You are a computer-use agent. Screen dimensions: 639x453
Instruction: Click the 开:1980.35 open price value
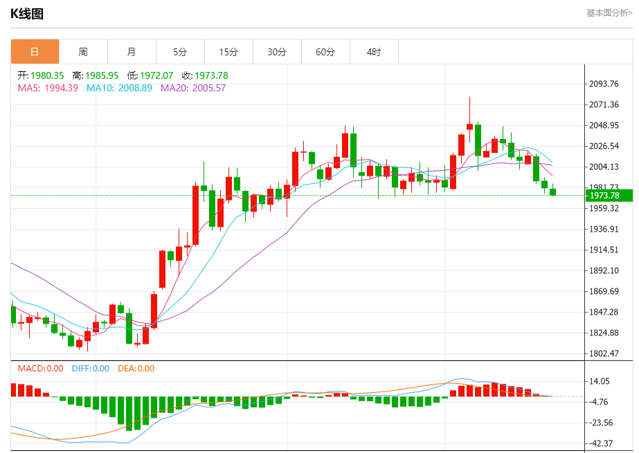pos(41,75)
